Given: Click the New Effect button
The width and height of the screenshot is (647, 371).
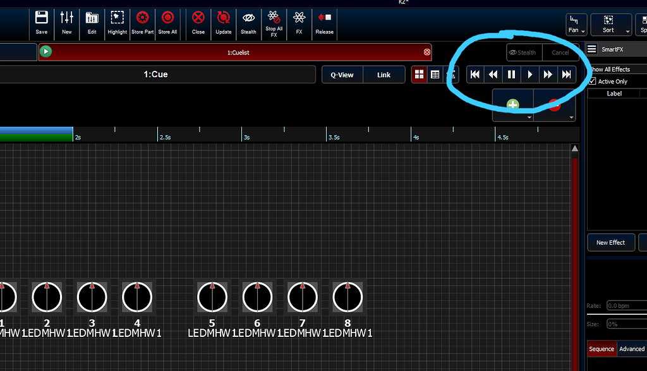Looking at the screenshot, I should point(611,242).
